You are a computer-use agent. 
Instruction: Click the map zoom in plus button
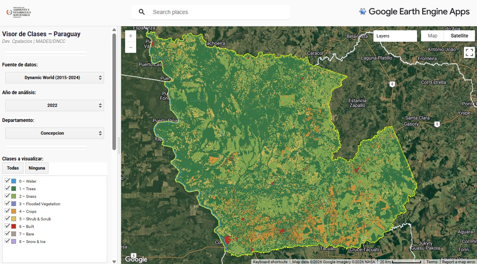point(131,36)
